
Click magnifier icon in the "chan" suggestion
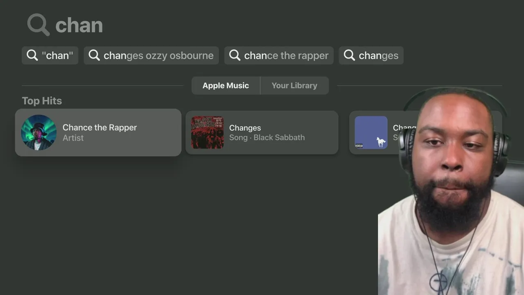point(32,55)
